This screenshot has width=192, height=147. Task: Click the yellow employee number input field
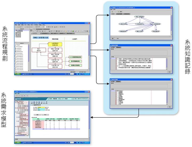[40, 107]
